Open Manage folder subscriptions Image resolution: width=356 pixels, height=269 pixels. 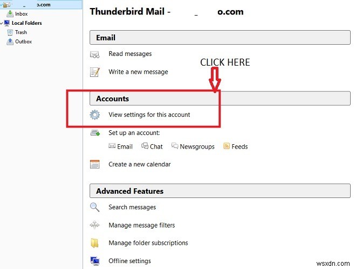click(148, 243)
